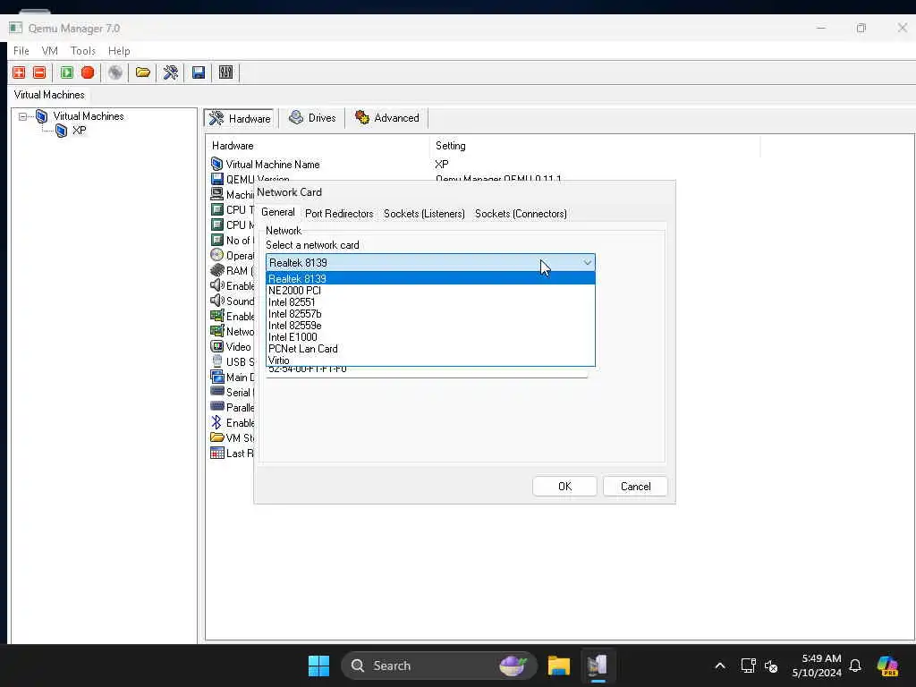Choose Intel 82551 network card option
916x687 pixels.
point(430,302)
